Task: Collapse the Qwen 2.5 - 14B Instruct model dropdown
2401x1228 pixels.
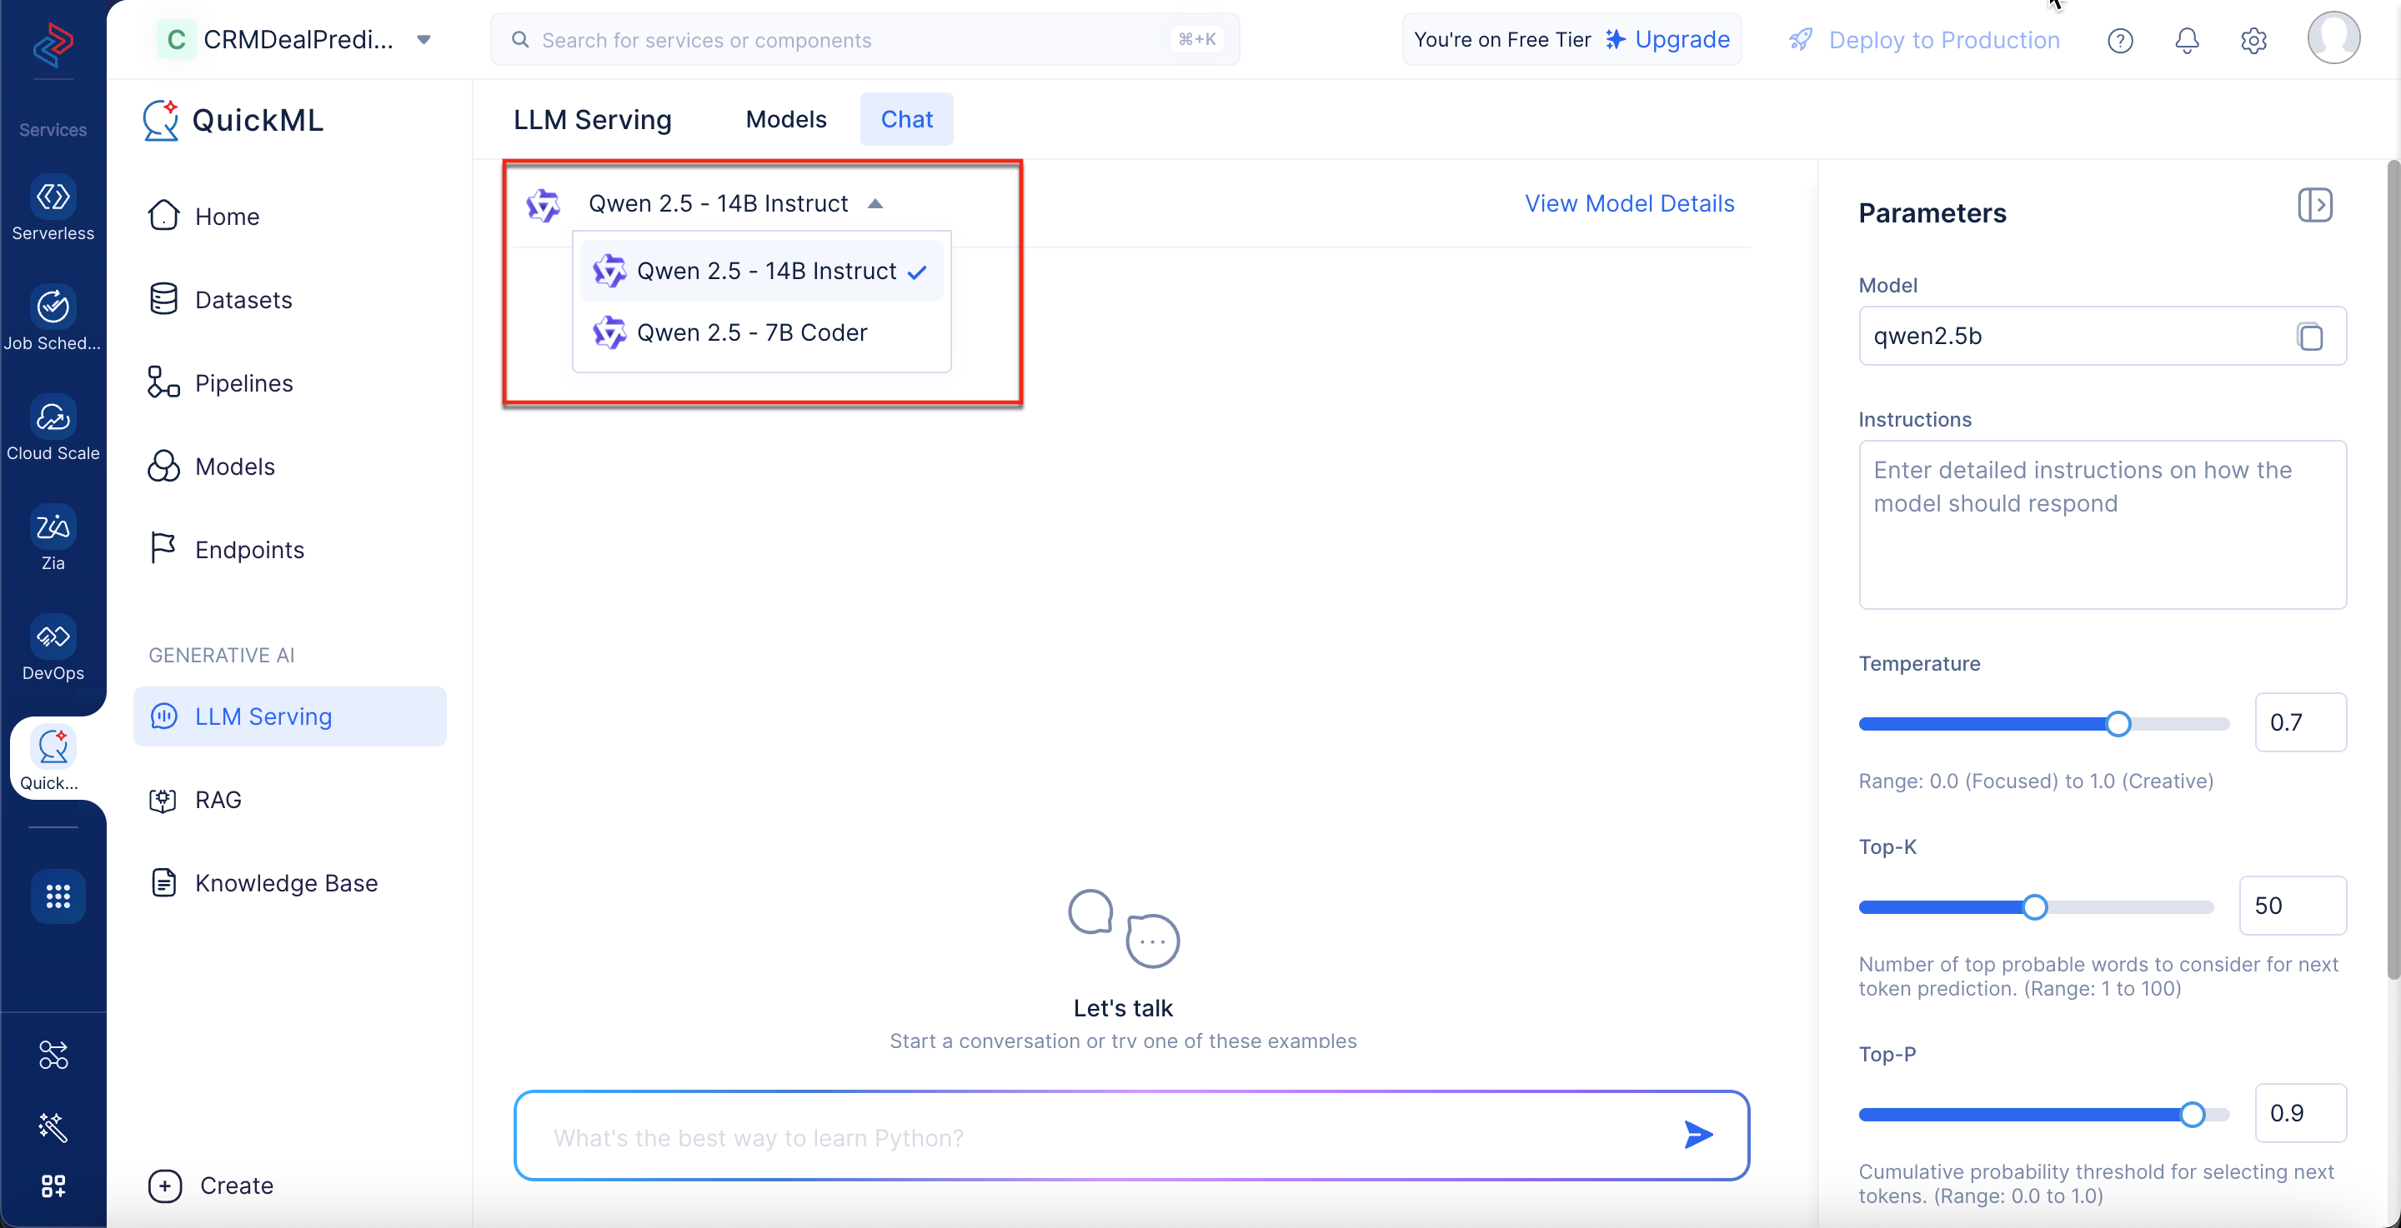Action: 875,203
